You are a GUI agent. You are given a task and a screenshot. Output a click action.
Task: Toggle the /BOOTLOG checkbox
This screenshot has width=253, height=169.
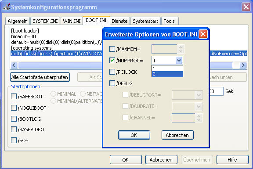pyautogui.click(x=14, y=119)
